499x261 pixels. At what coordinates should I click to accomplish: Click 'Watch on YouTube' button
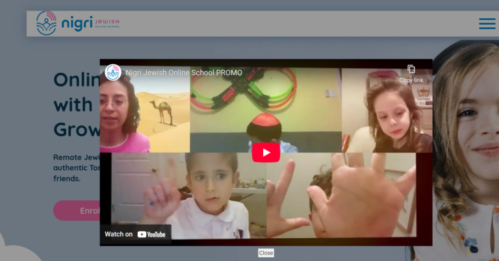pyautogui.click(x=135, y=234)
